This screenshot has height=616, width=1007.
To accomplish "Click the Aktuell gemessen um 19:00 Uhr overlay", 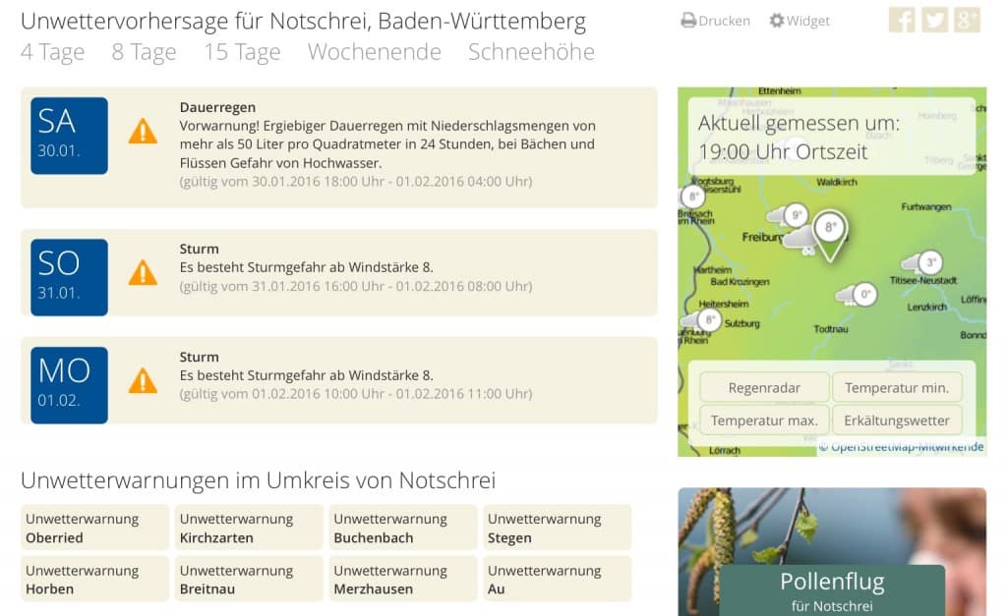I will coord(832,137).
